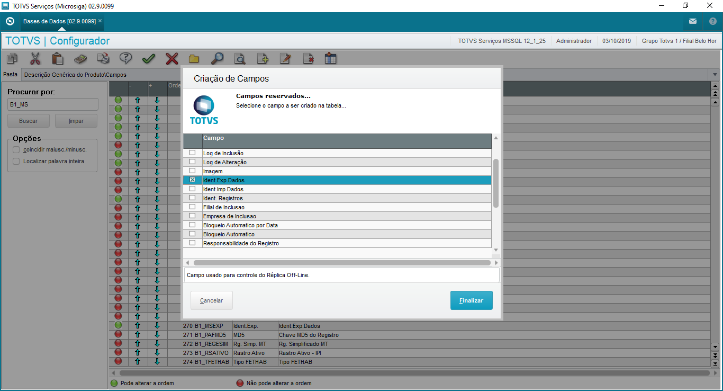Screen dimensions: 723x391
Task: Click the background grid's jump-to-top button
Action: [715, 85]
